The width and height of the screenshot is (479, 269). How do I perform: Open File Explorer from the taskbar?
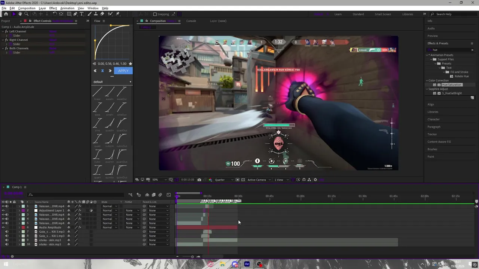[x=222, y=264]
